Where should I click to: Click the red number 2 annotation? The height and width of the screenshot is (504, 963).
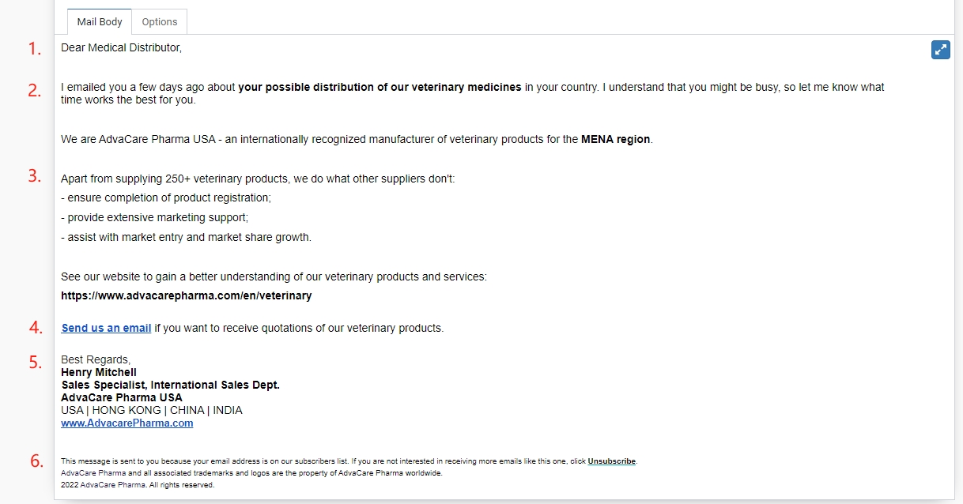pyautogui.click(x=35, y=90)
